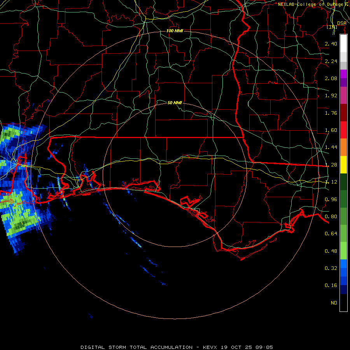This screenshot has height=350, width=350.
Task: Click the 1.28 legend value
Action: click(331, 165)
